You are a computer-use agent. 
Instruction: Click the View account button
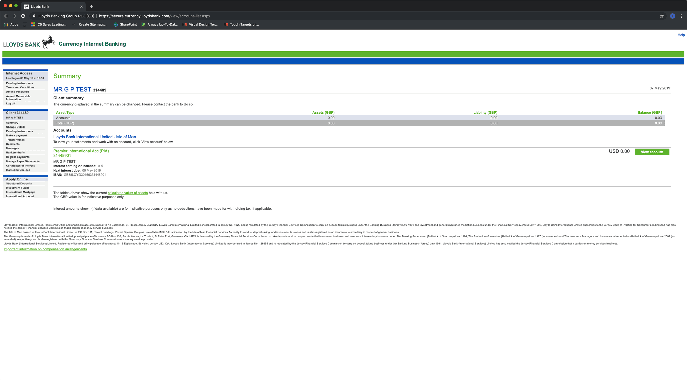652,152
